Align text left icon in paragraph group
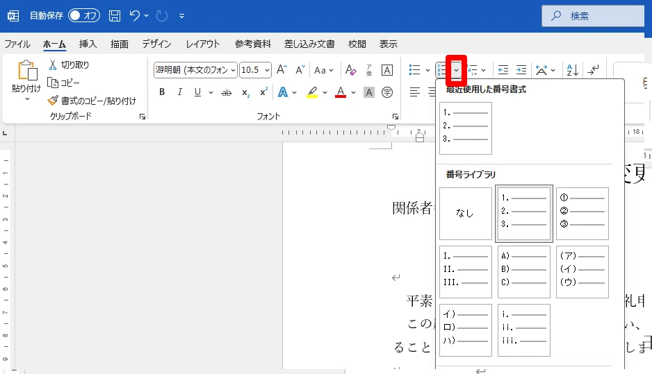This screenshot has width=652, height=374. point(414,92)
